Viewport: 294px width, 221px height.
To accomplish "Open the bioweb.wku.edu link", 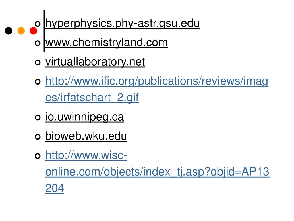I will [86, 136].
